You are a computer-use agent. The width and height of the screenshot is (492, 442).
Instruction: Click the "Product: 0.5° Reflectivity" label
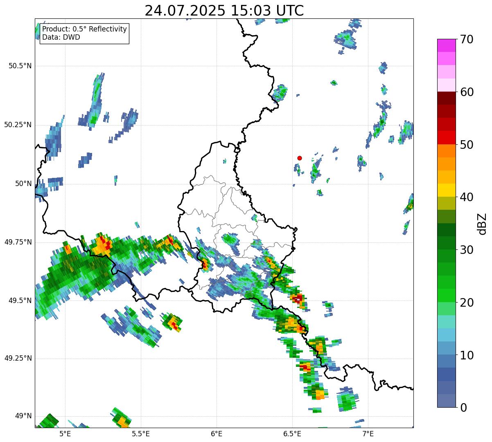click(x=85, y=29)
